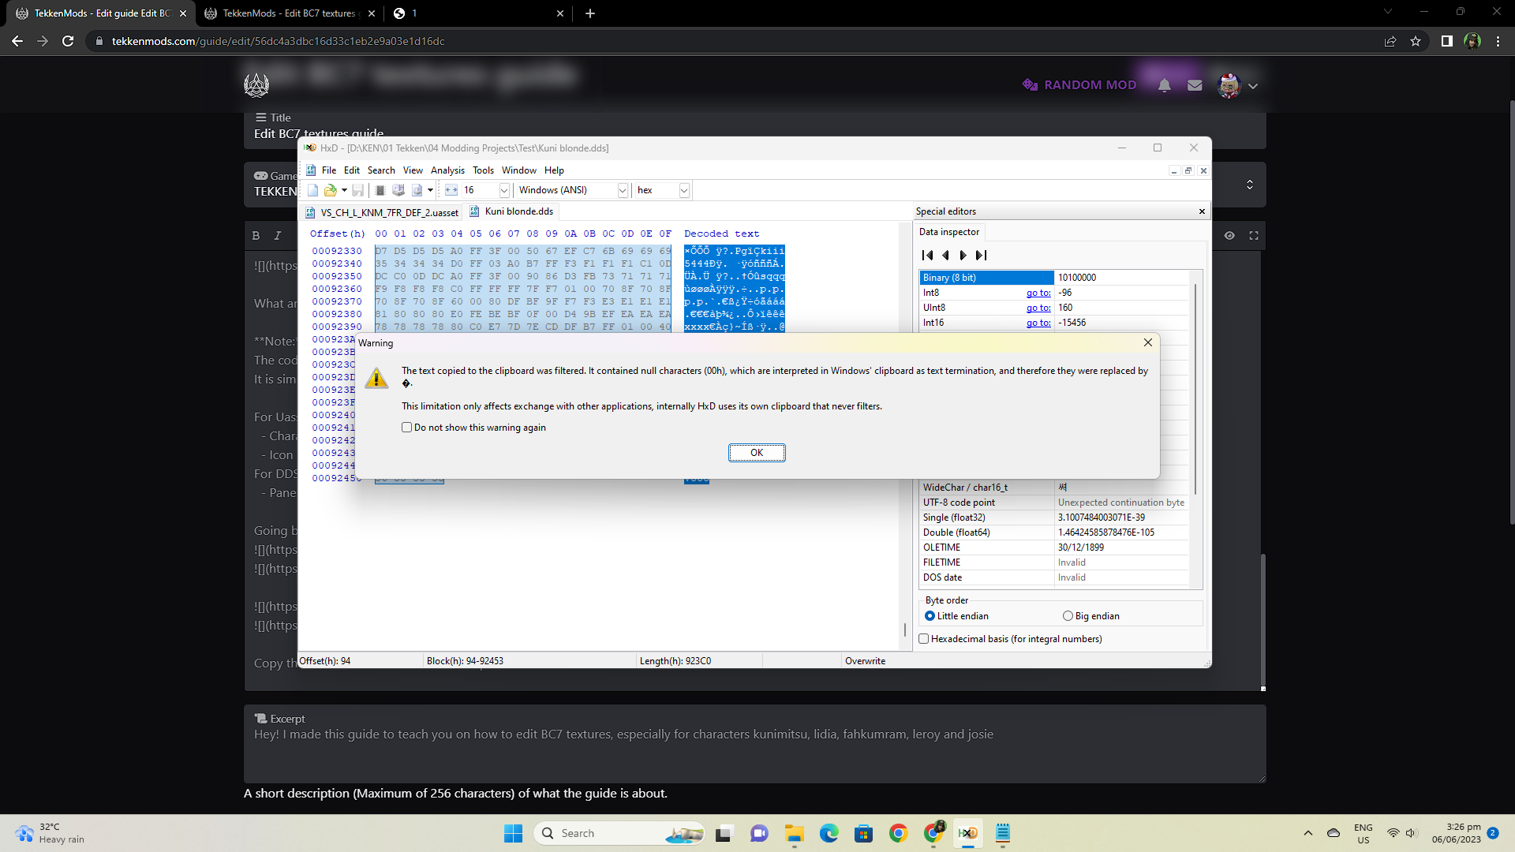Open the File menu in HxD
The width and height of the screenshot is (1515, 852).
[329, 170]
